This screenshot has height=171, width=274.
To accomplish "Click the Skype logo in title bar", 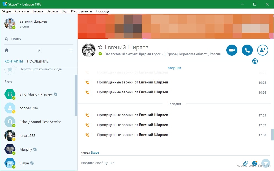I will [5, 4].
